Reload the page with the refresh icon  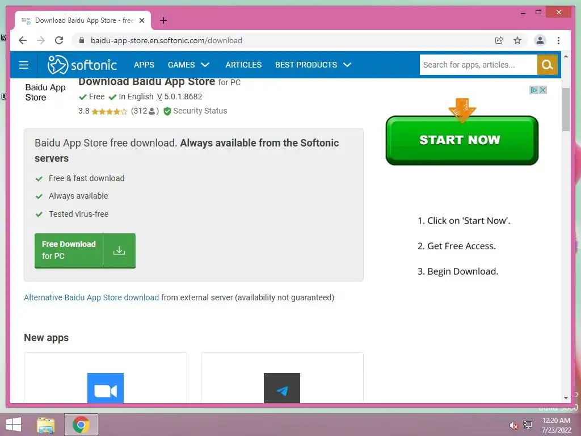pos(59,40)
